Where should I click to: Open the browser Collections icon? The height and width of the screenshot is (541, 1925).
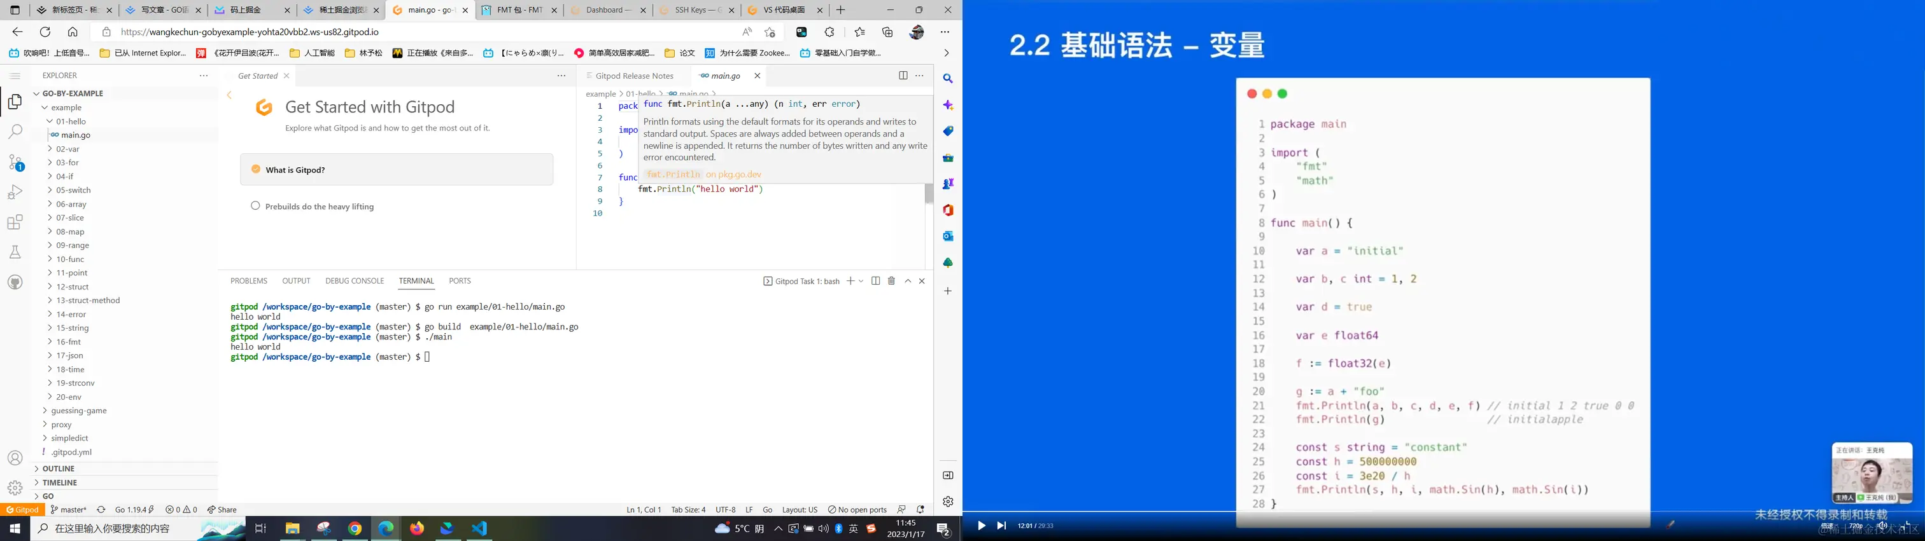pos(888,32)
